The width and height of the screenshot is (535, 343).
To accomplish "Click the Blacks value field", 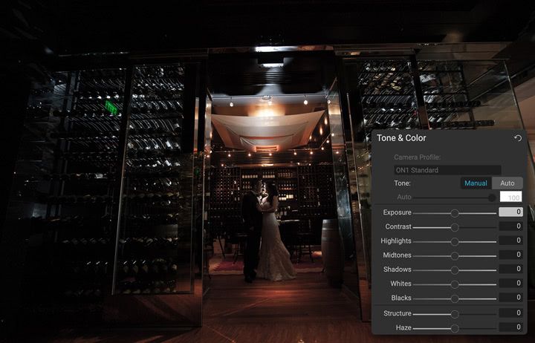I will click(510, 297).
